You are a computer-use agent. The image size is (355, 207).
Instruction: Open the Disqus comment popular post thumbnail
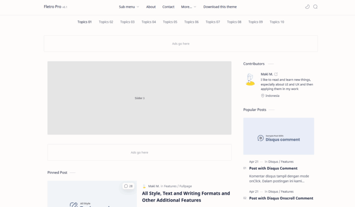click(278, 136)
